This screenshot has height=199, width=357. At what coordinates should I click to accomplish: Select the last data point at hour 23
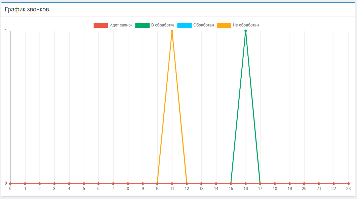(x=348, y=184)
